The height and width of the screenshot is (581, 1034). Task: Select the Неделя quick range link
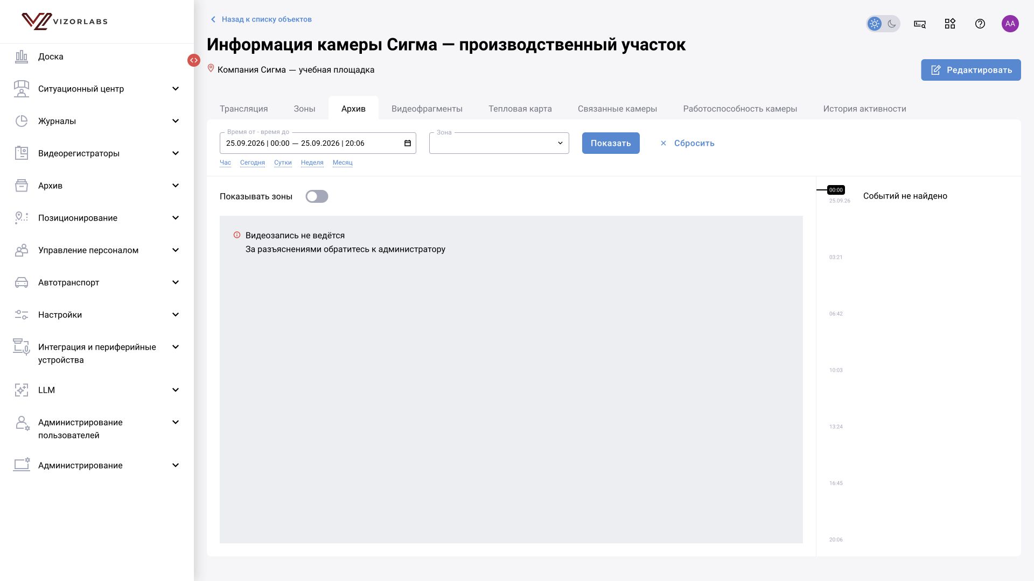point(312,162)
